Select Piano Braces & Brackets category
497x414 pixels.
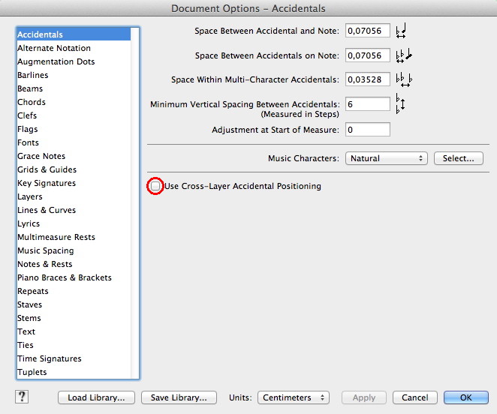(x=65, y=277)
